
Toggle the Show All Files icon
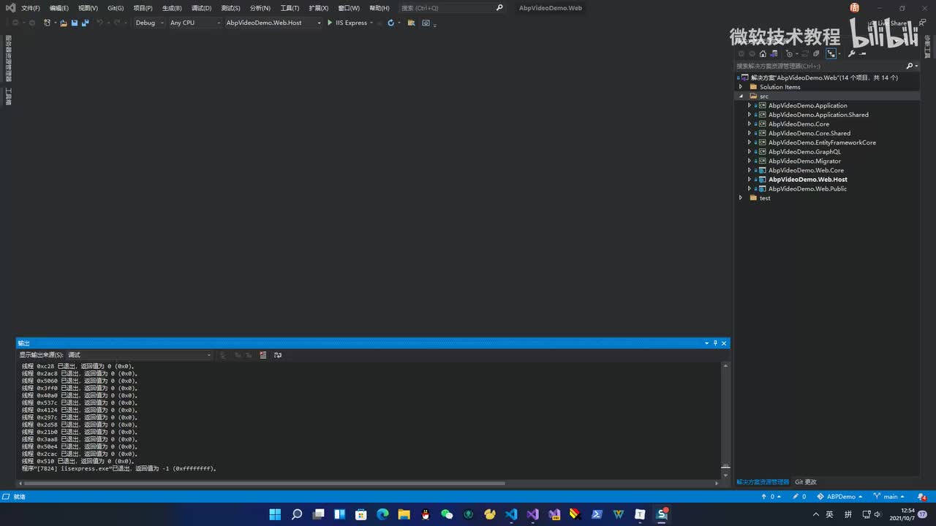(x=831, y=53)
